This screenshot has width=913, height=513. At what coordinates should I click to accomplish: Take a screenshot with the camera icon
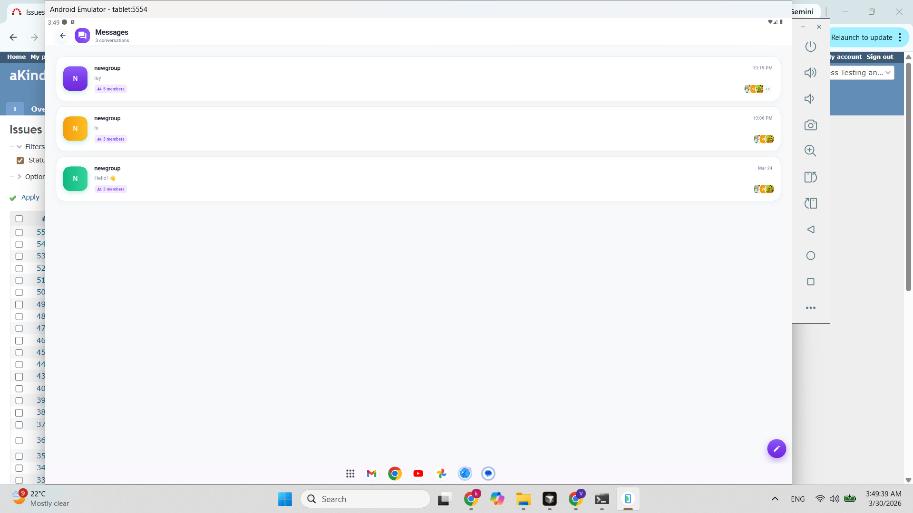tap(810, 125)
